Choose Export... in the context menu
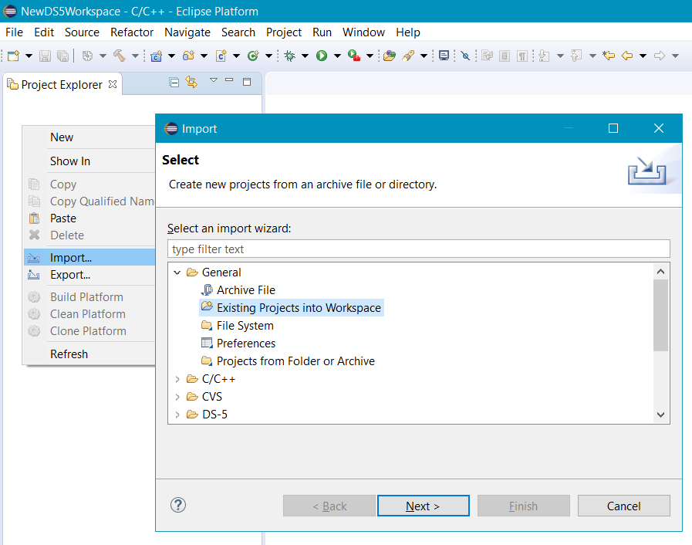 point(89,275)
